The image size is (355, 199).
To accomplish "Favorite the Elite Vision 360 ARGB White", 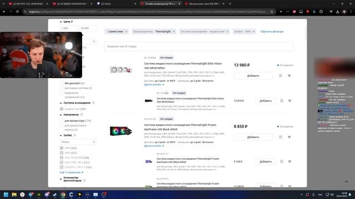I will 290,76.
